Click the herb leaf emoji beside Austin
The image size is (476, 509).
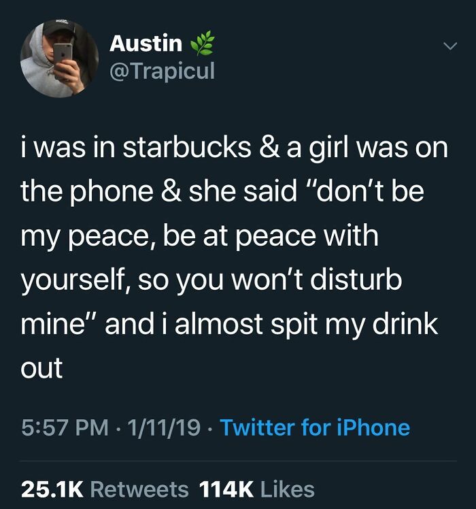coord(203,43)
